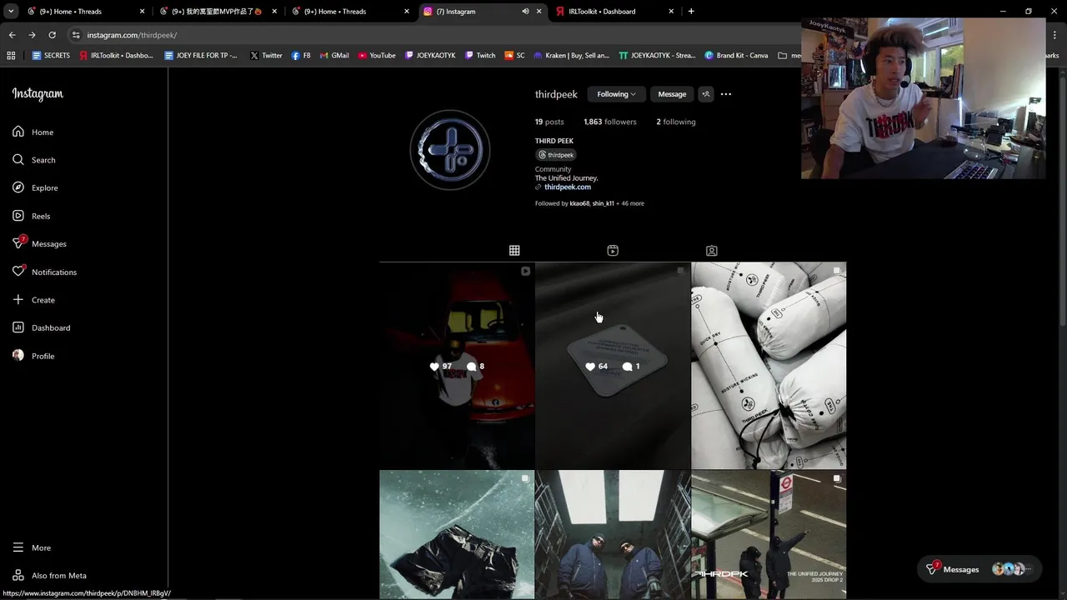Switch to the Reels tab
The width and height of the screenshot is (1067, 600).
[613, 250]
